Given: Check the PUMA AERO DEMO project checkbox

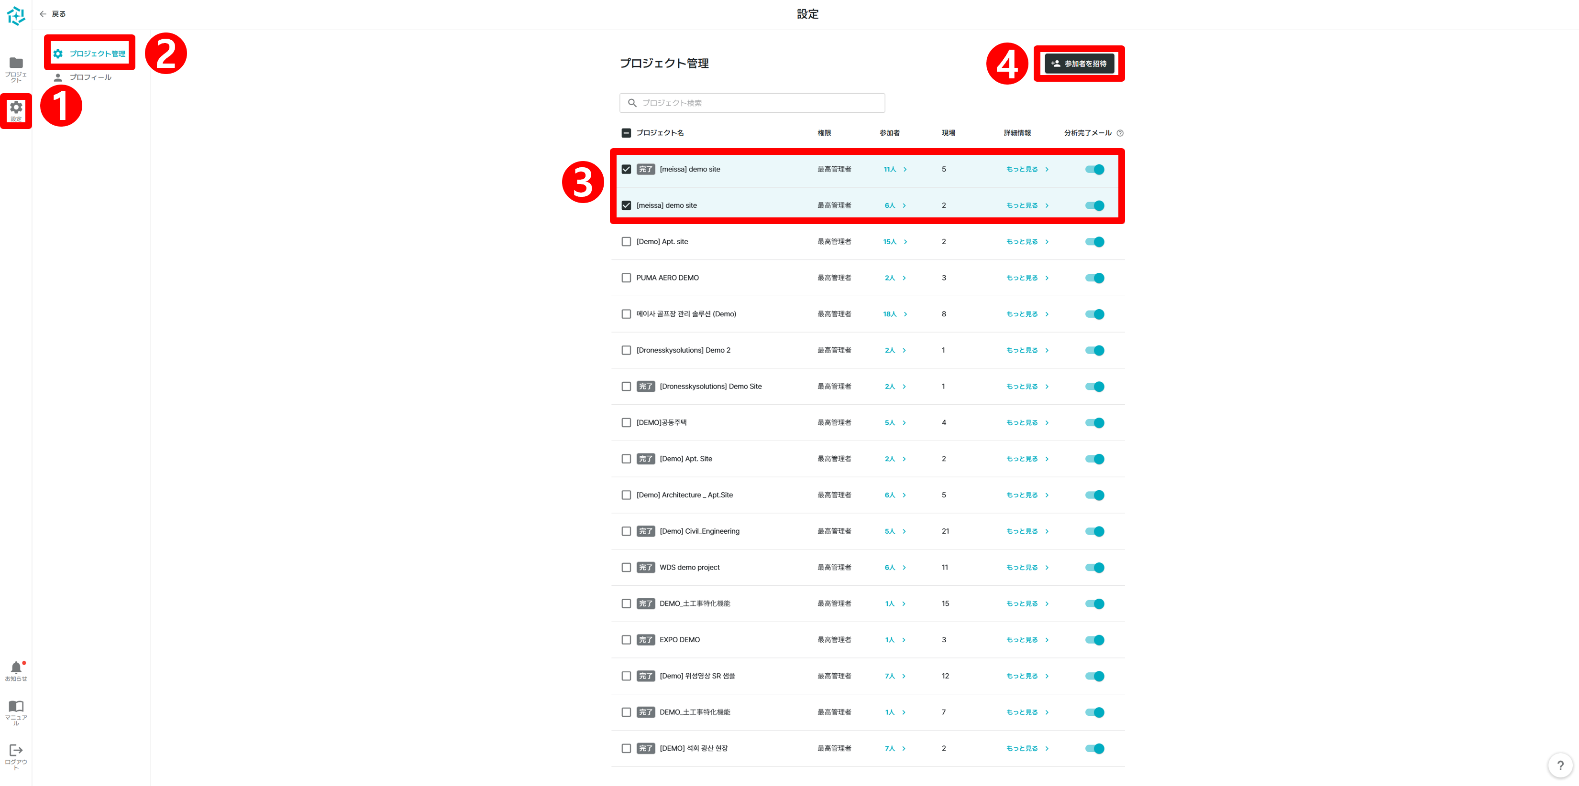Looking at the screenshot, I should [x=627, y=277].
